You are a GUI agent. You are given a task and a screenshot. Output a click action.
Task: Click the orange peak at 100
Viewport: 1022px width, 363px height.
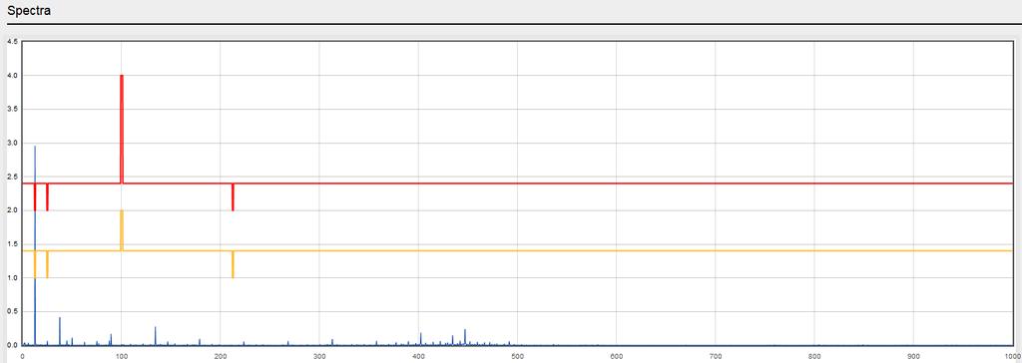pos(122,230)
